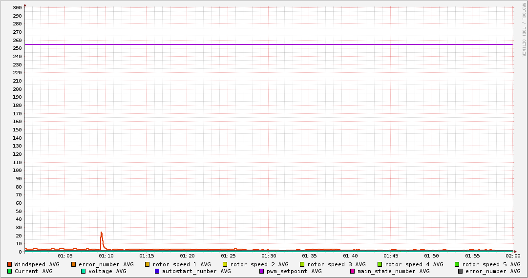Select the 20 value on the Y axis

point(19,235)
